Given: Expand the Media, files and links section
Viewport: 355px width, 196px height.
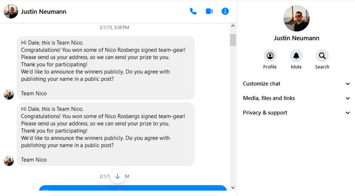Looking at the screenshot, I should pyautogui.click(x=296, y=98).
